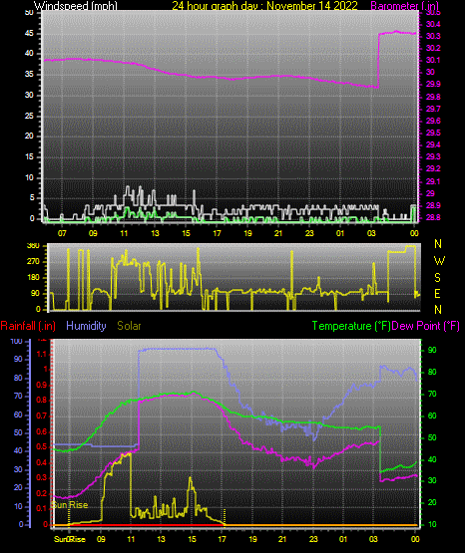Click the '180' wind direction axis value

33,278
